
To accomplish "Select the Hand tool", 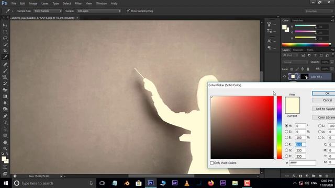I will pyautogui.click(x=5, y=142).
